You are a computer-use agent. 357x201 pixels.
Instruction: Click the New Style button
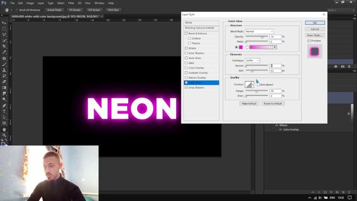coord(315,35)
